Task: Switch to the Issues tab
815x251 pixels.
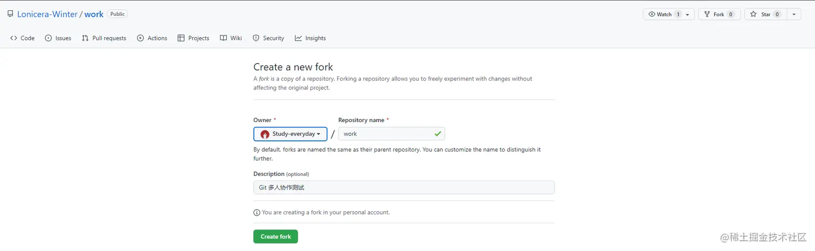Action: (x=58, y=38)
